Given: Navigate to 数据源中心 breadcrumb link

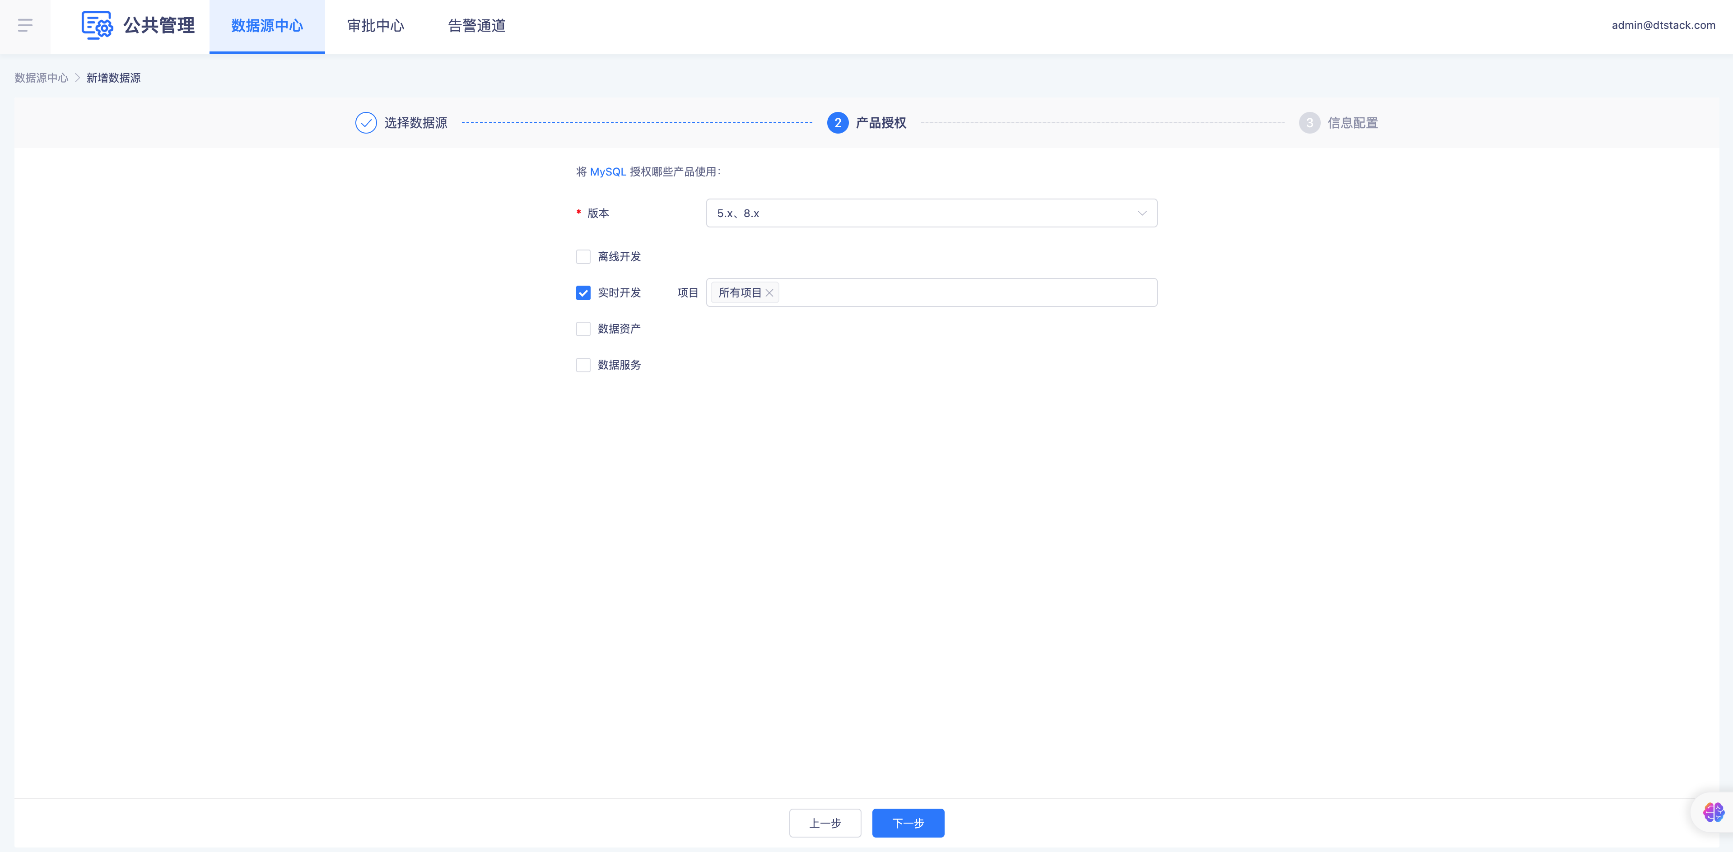Looking at the screenshot, I should click(x=42, y=78).
